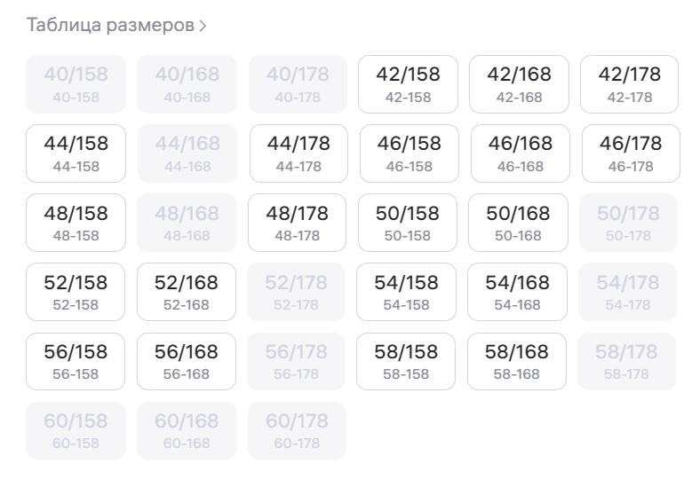Choose size 56/168

[187, 361]
